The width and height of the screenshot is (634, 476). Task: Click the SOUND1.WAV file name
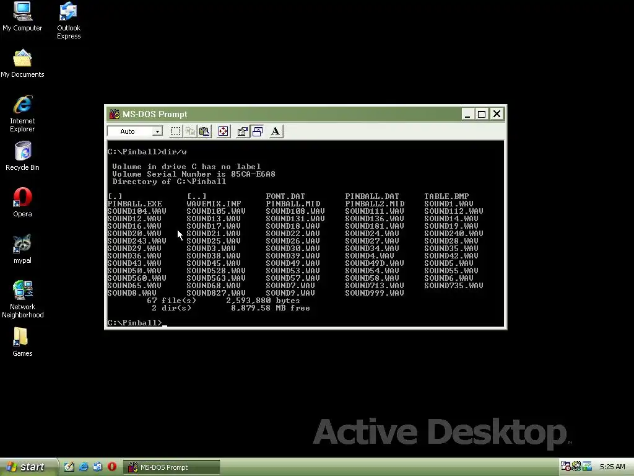[x=449, y=203]
